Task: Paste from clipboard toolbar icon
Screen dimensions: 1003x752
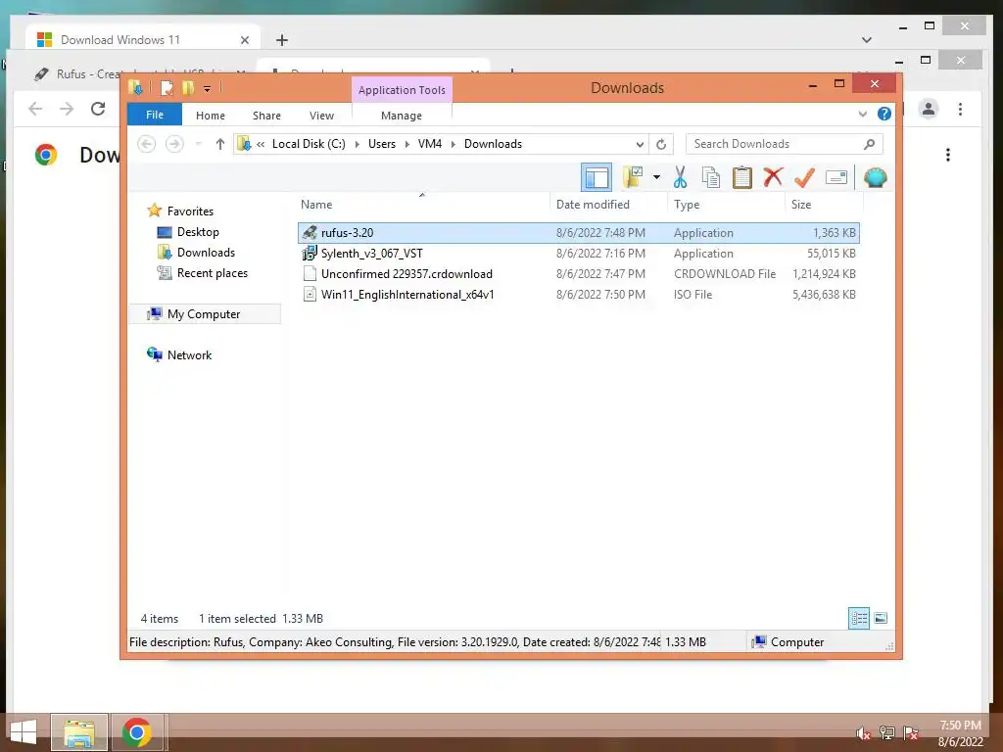Action: (742, 177)
